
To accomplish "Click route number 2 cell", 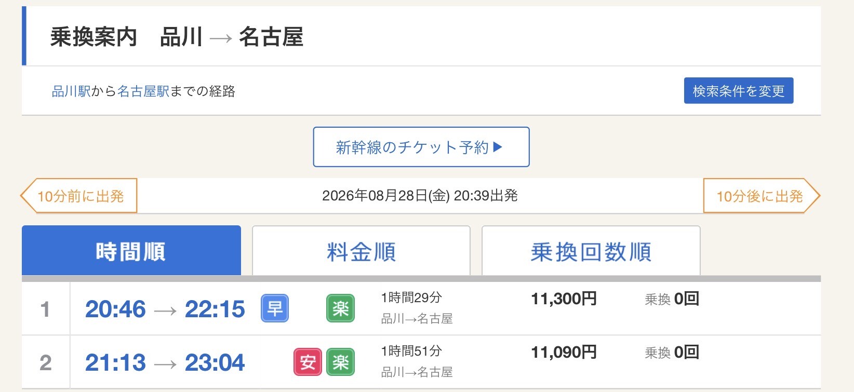I will [46, 362].
